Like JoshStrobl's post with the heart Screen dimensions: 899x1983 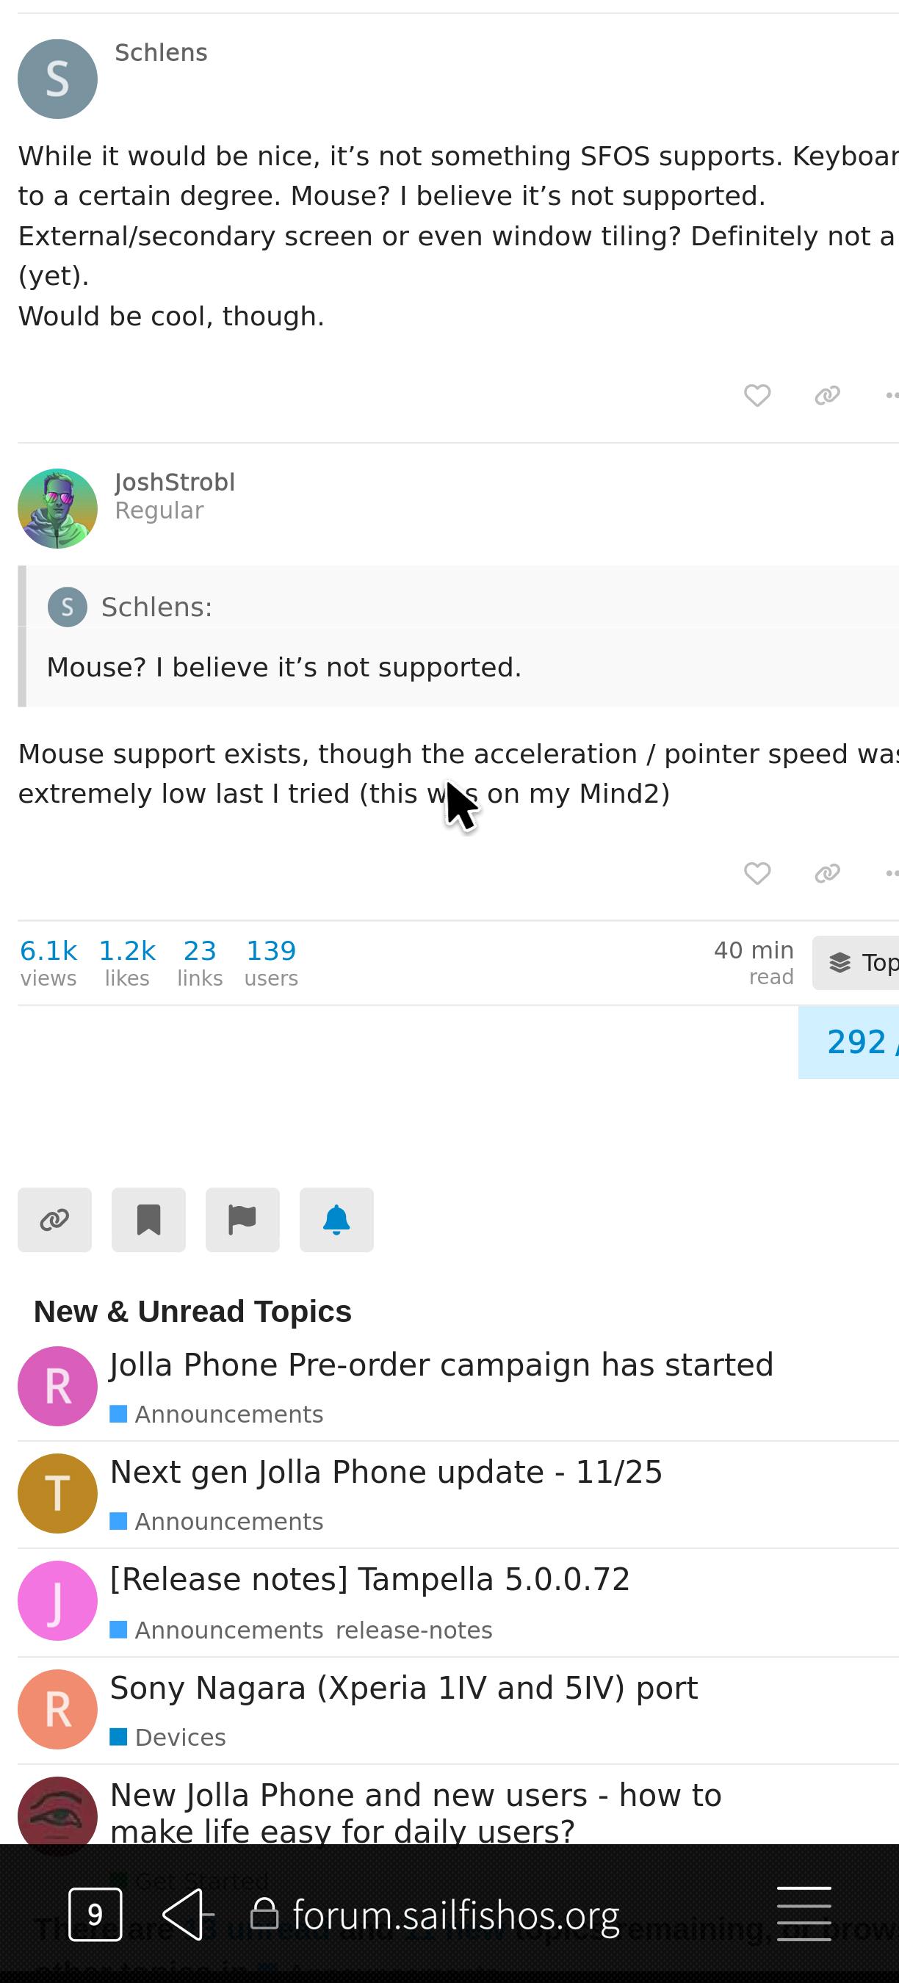757,874
